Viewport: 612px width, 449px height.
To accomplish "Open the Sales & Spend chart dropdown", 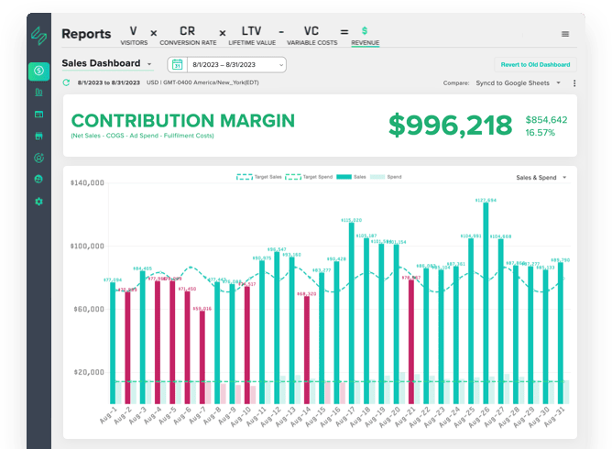I will click(x=541, y=178).
